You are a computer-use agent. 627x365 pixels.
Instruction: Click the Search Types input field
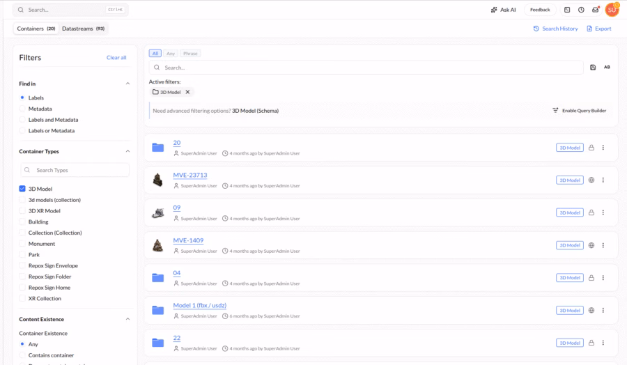pyautogui.click(x=75, y=170)
